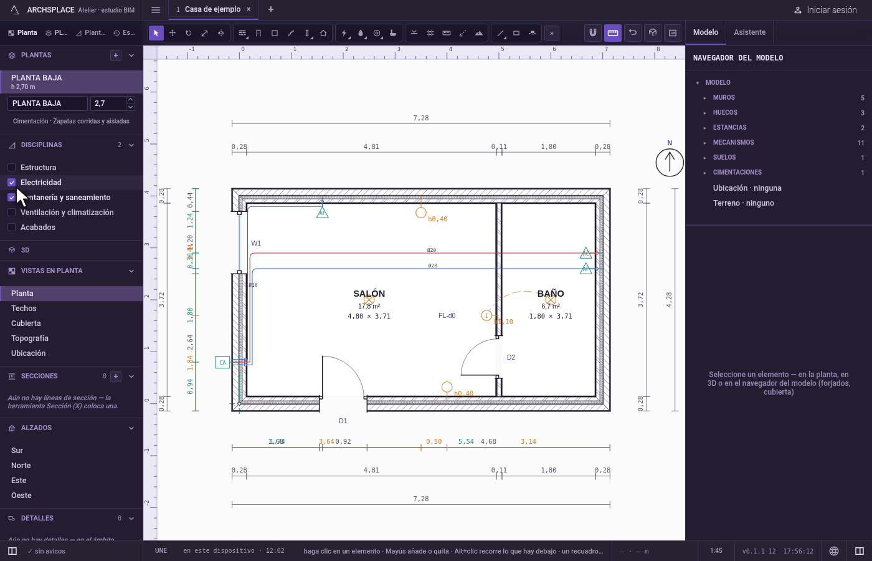The height and width of the screenshot is (561, 872).
Task: Open the hamburger main menu
Action: (156, 9)
